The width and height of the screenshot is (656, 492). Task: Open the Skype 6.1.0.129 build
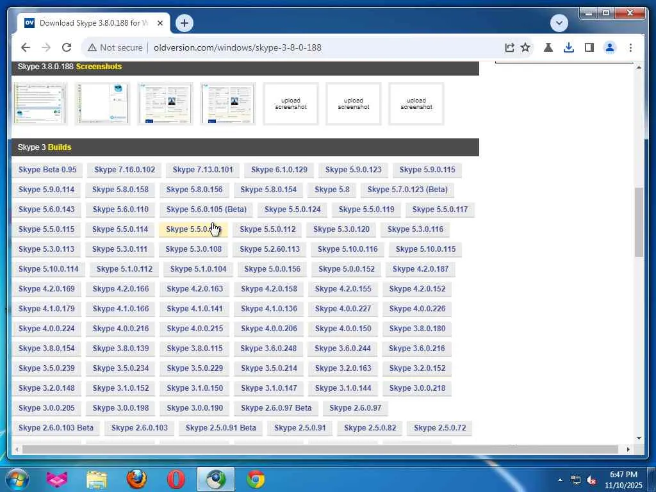(x=279, y=170)
